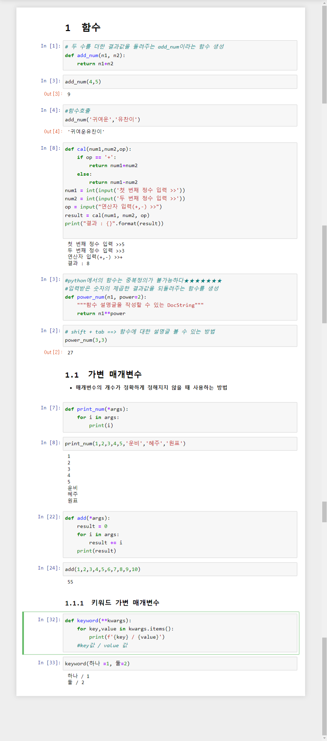Click the output '귀여운유찬이'
327x741 pixels.
coord(86,132)
